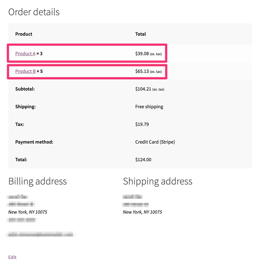The image size is (258, 262).
Task: Click the Subtotal label
Action: [x=25, y=89]
